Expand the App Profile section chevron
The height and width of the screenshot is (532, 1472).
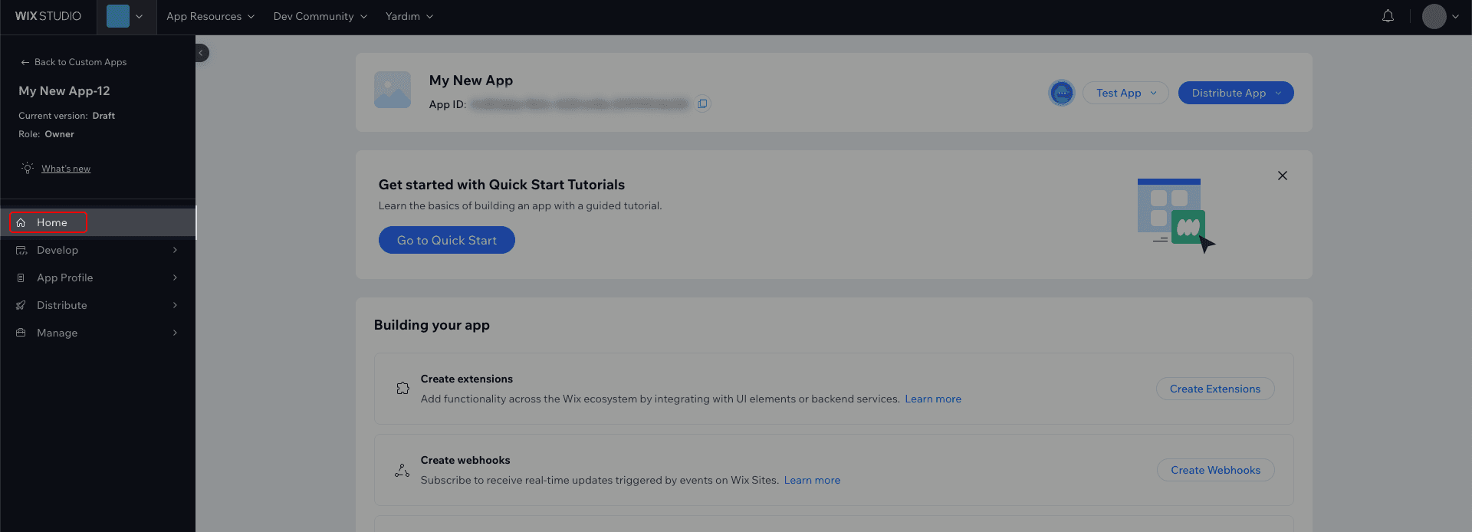[175, 277]
